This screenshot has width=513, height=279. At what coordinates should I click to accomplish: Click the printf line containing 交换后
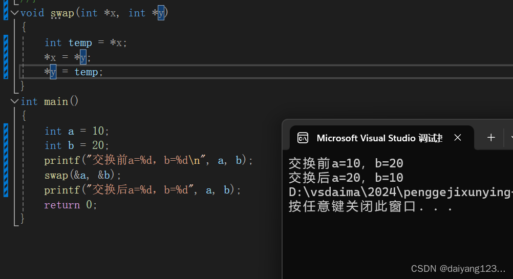142,190
